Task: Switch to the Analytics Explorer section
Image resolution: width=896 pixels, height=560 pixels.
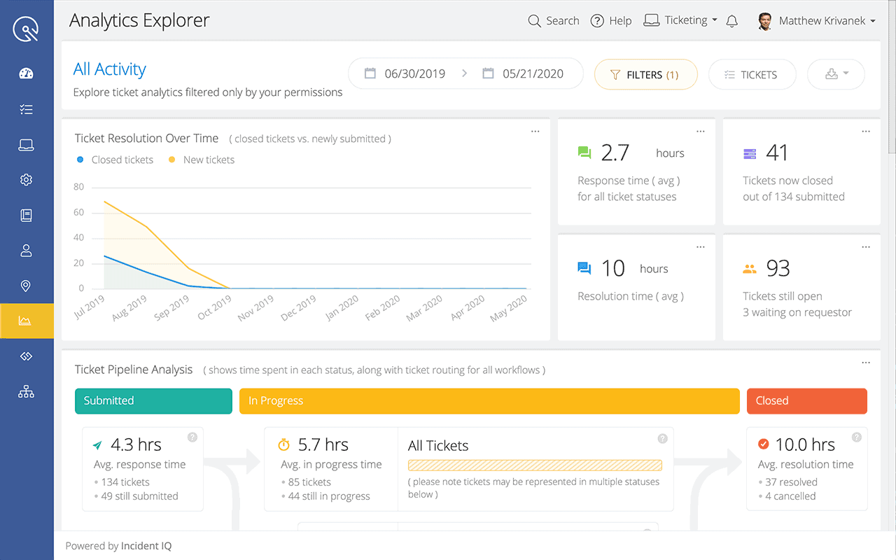Action: (26, 321)
